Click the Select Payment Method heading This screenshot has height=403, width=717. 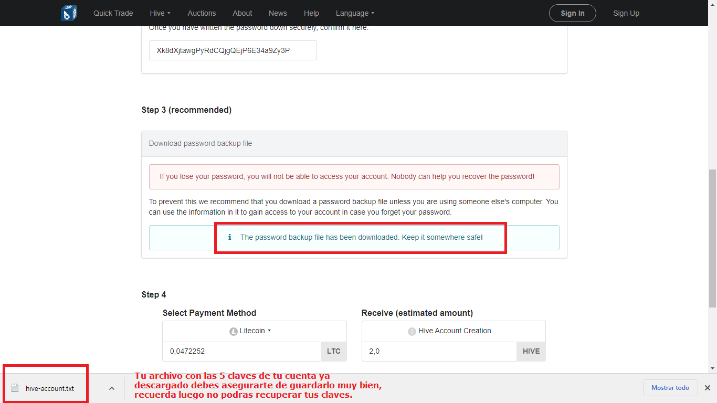click(x=209, y=313)
